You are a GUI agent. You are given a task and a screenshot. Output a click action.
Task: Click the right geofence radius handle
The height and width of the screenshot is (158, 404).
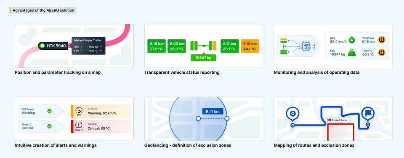(x=227, y=118)
